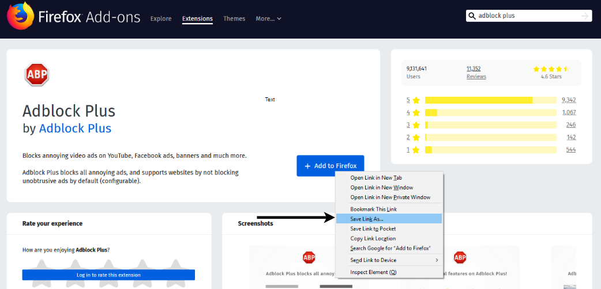Choose Open Link in New Tab
601x289 pixels.
tap(389, 178)
